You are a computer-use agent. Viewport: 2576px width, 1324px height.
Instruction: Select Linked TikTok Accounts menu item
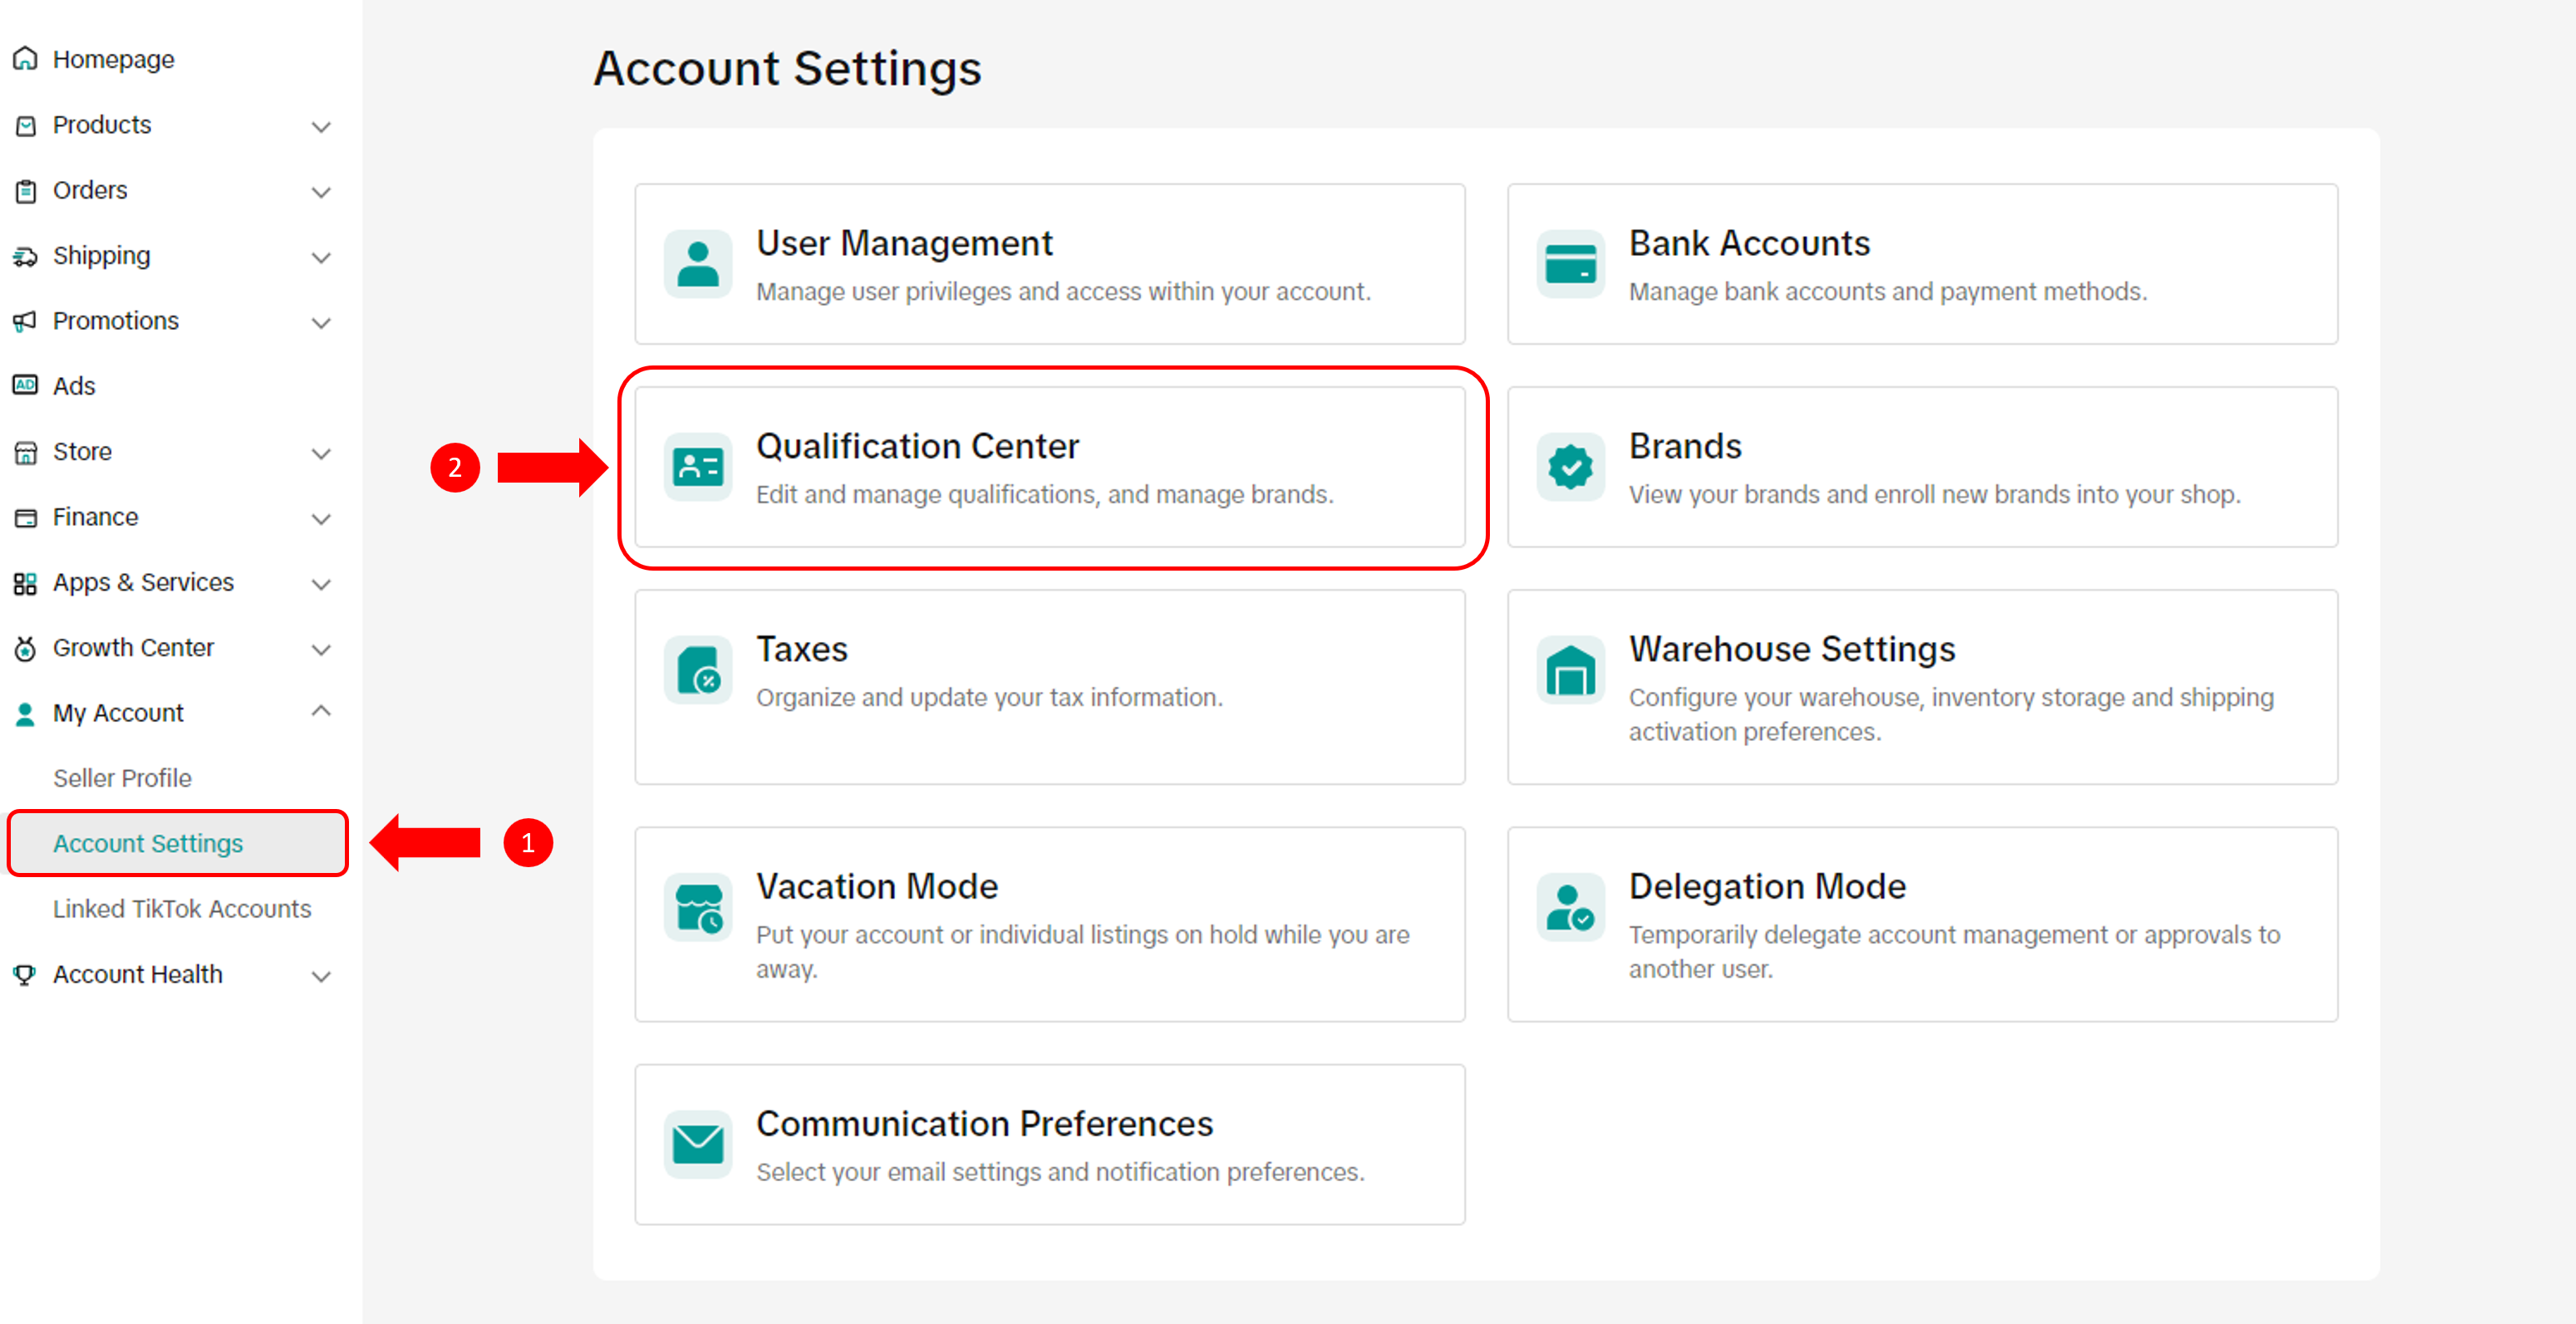tap(182, 910)
